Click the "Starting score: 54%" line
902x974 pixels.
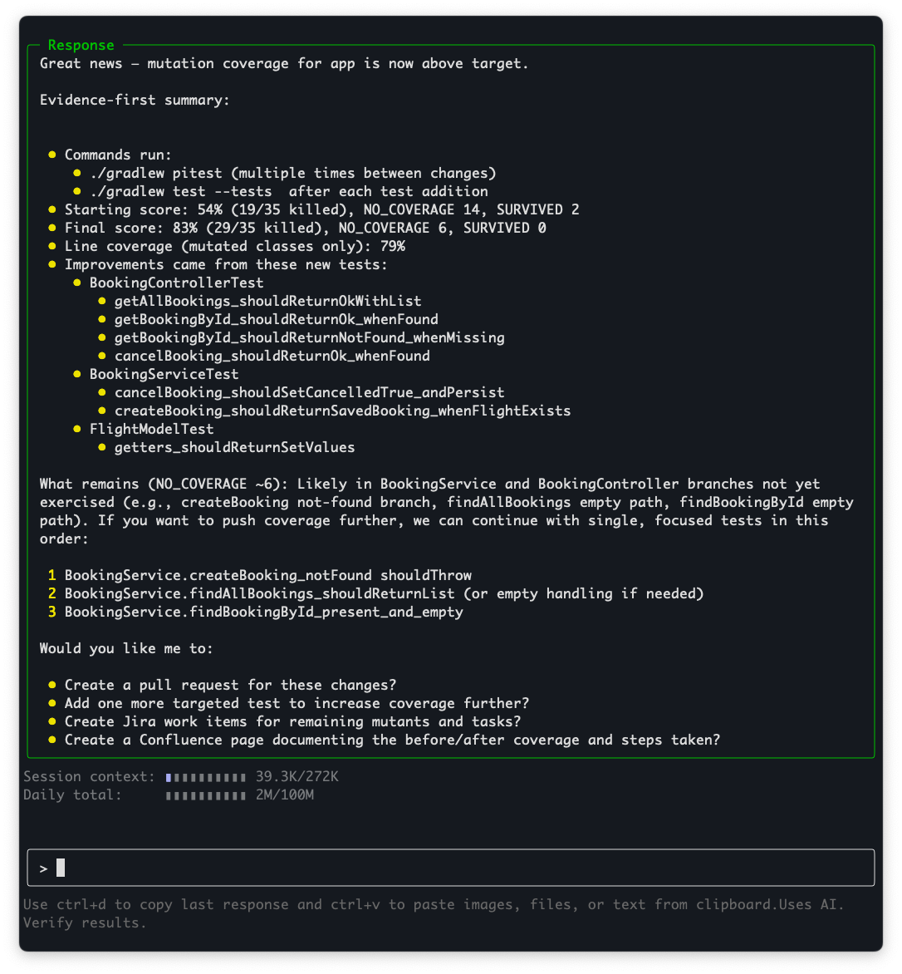point(321,209)
